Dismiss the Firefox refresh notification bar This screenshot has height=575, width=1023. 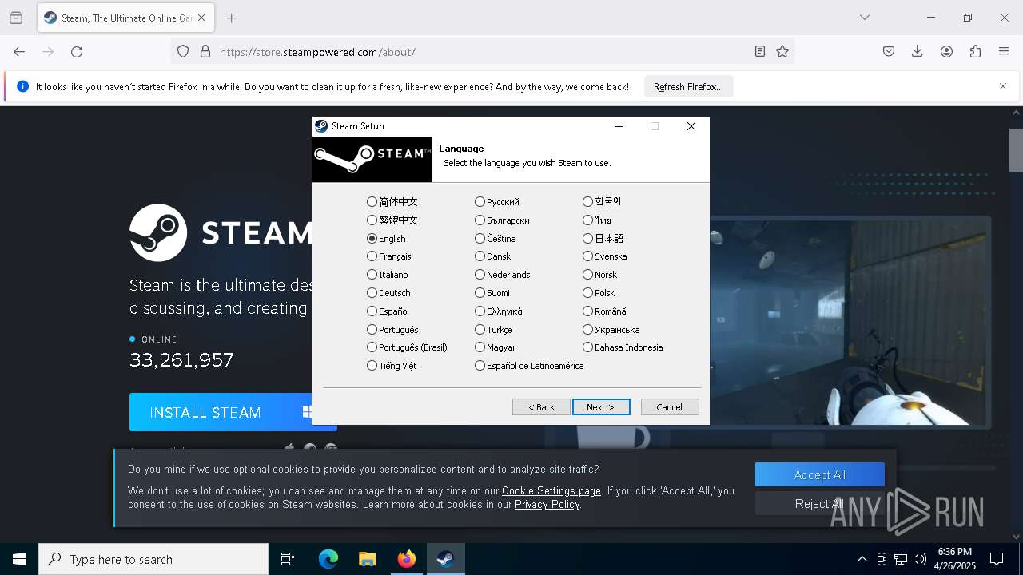1003,86
